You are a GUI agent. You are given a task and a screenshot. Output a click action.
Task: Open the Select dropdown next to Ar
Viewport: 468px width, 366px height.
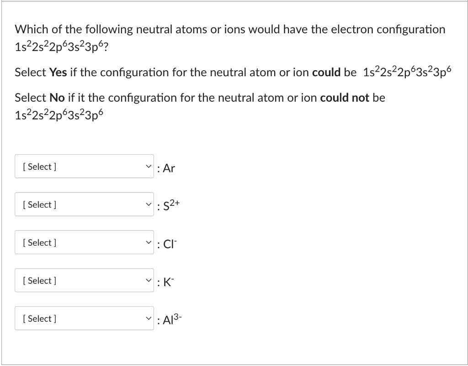84,166
